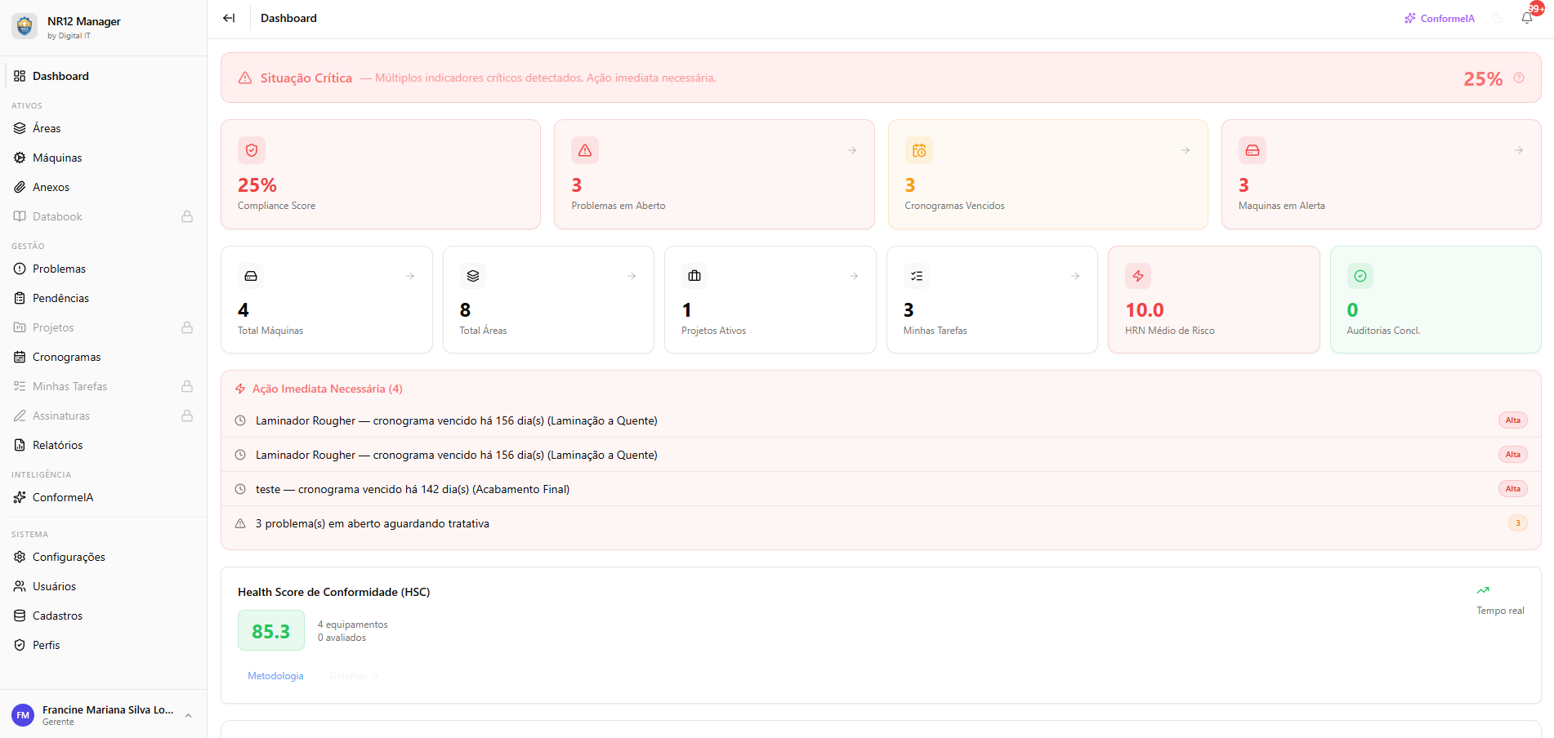The image size is (1554, 738).
Task: Open Problemas in the sidebar
Action: click(x=104, y=269)
